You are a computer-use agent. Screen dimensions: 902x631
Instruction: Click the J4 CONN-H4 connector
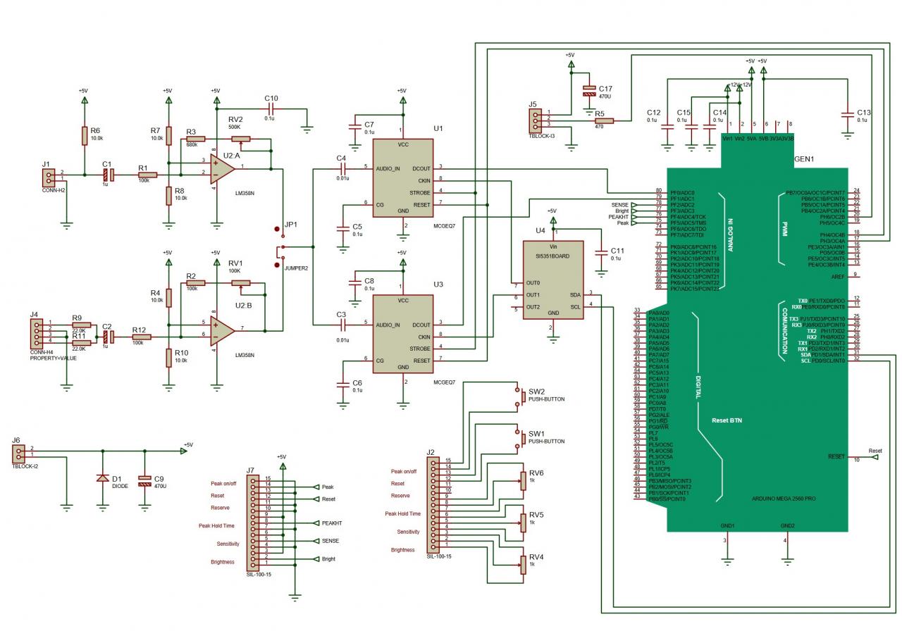point(37,334)
